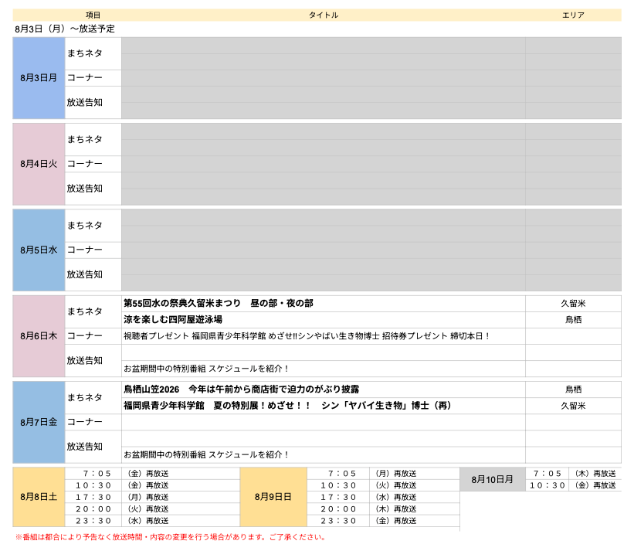634x551 pixels.
Task: Click 放送告知 label for 8月3日月
Action: tap(85, 102)
